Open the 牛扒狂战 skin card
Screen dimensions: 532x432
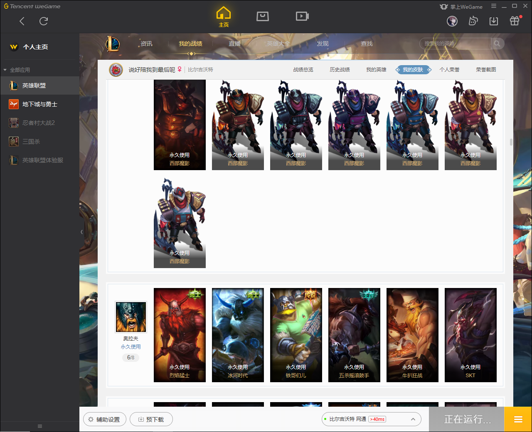(412, 335)
